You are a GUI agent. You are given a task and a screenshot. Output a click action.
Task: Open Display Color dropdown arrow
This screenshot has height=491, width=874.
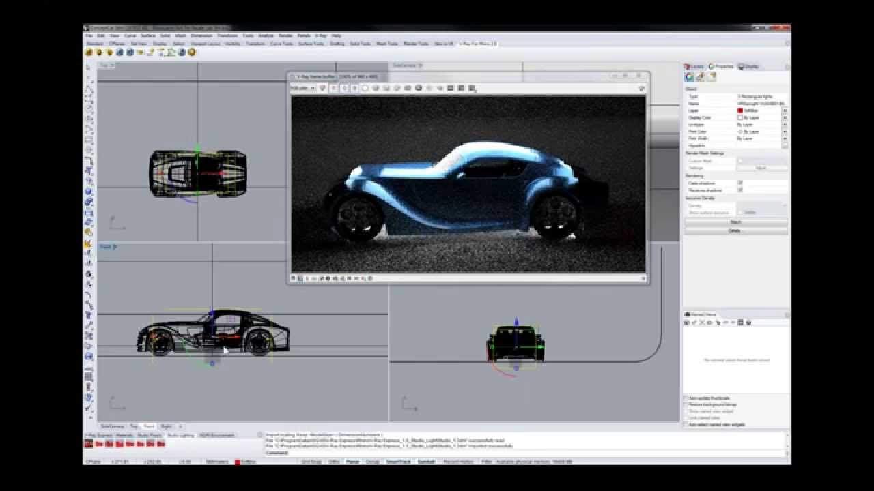[x=785, y=117]
